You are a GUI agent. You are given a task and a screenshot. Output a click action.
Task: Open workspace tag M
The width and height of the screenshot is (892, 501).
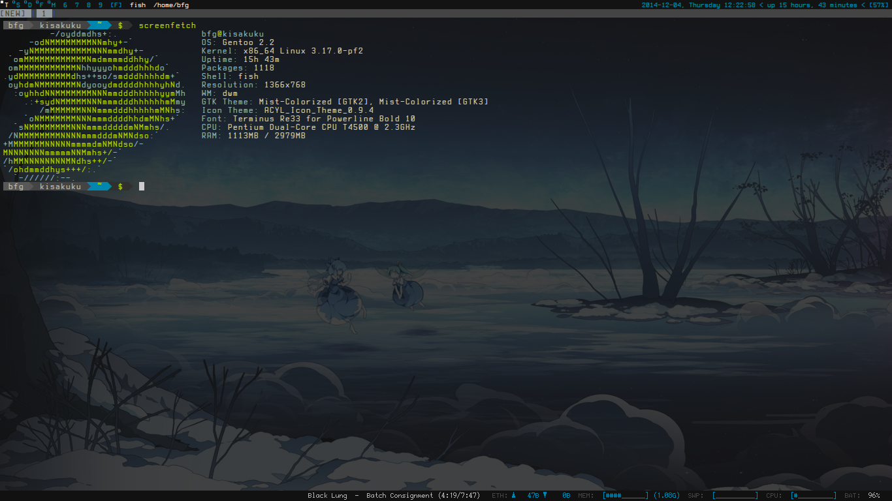(x=55, y=5)
